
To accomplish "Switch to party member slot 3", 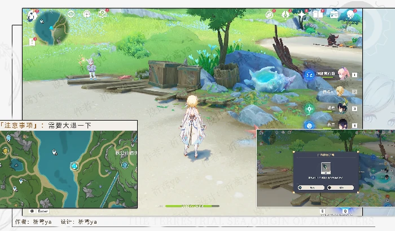I will click(341, 108).
